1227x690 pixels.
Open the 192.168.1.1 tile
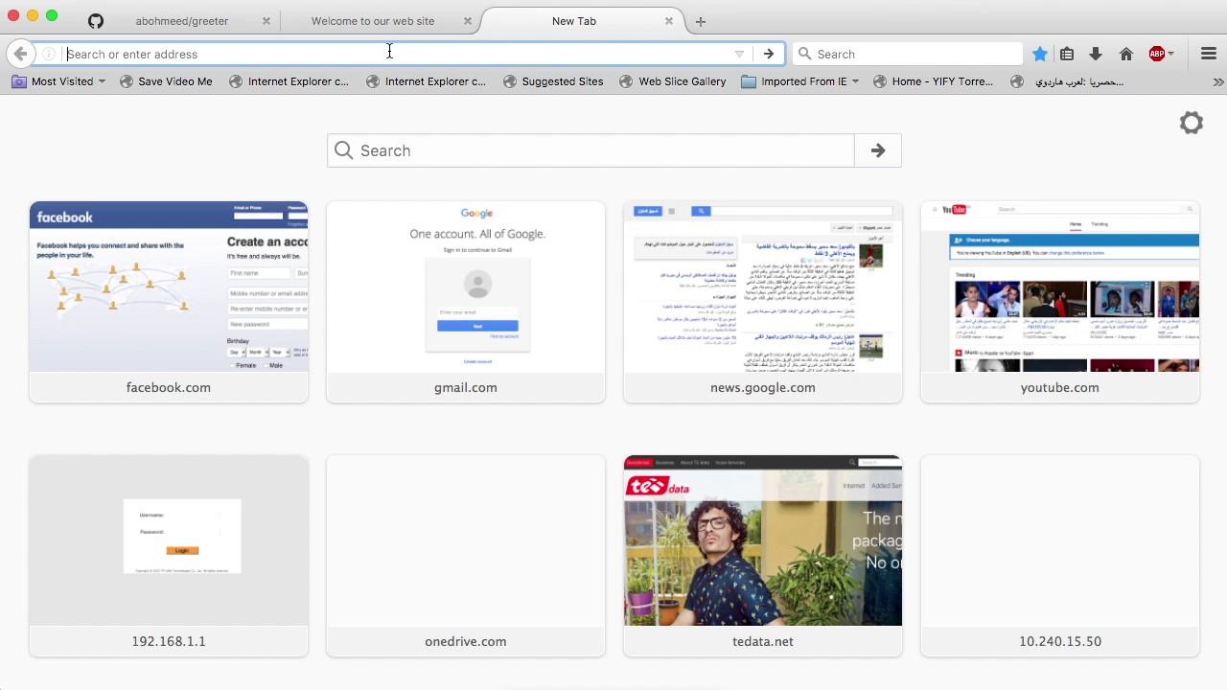tap(169, 556)
